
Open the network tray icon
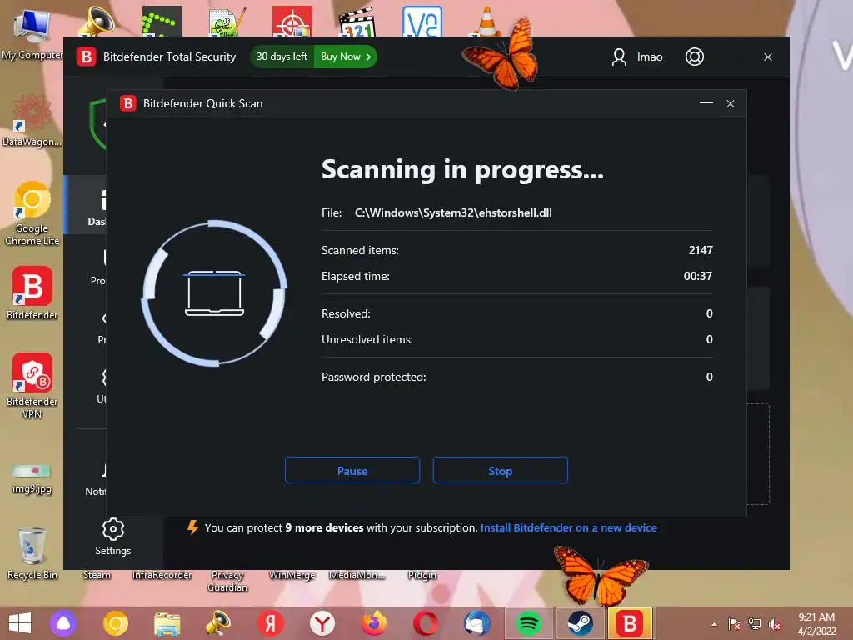[x=755, y=624]
